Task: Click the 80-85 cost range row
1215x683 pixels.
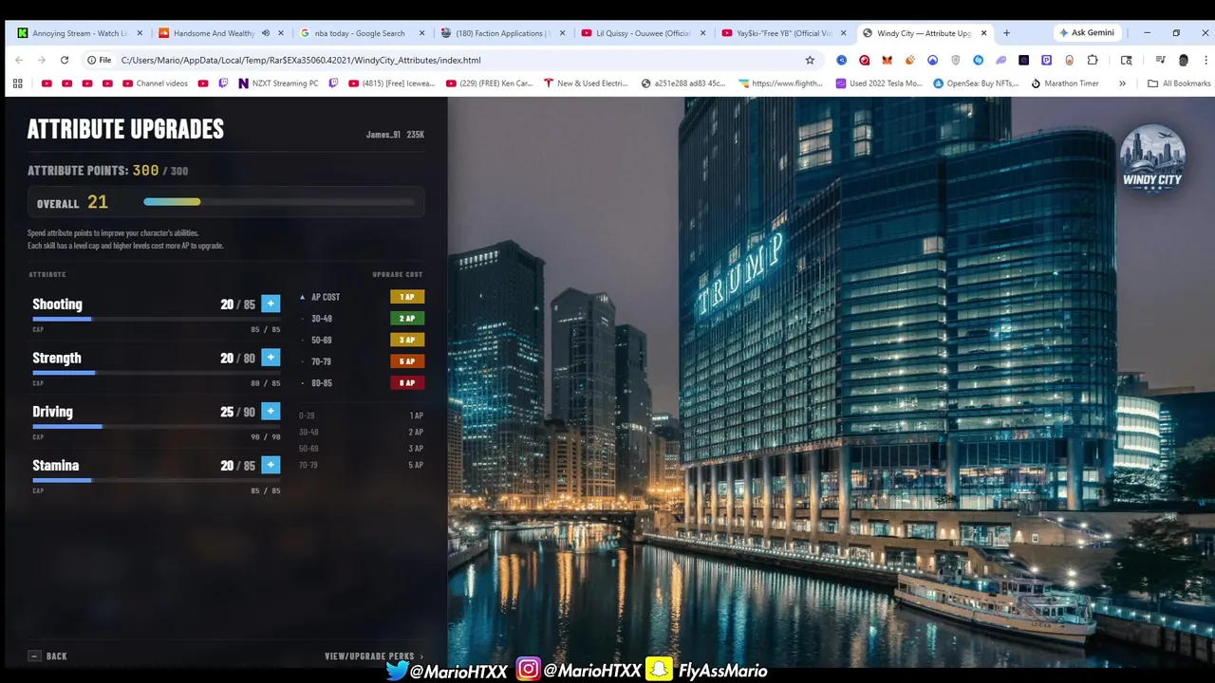Action: [x=362, y=383]
